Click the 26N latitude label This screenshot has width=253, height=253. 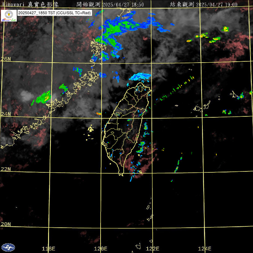[x=6, y=59]
